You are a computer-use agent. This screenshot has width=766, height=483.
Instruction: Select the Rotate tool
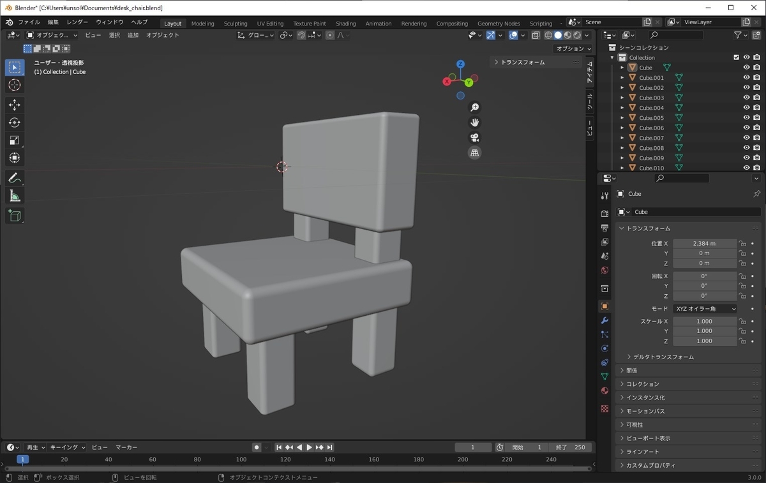click(x=15, y=123)
